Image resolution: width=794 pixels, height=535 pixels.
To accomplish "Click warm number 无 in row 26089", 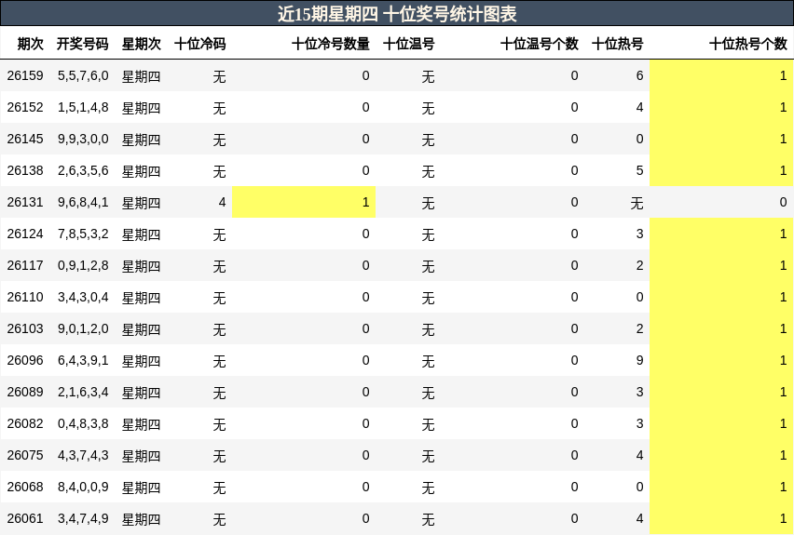I will (428, 393).
